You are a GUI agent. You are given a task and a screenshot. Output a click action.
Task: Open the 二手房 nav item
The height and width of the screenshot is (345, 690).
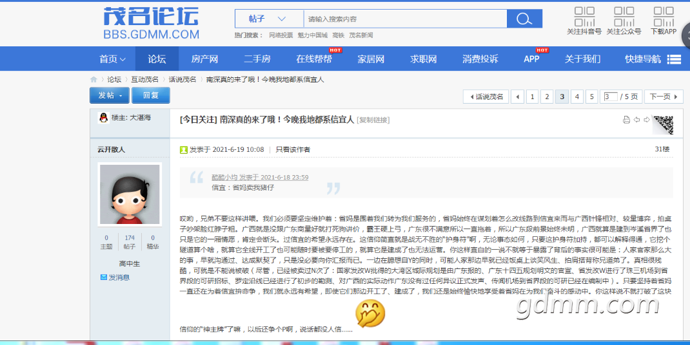257,59
